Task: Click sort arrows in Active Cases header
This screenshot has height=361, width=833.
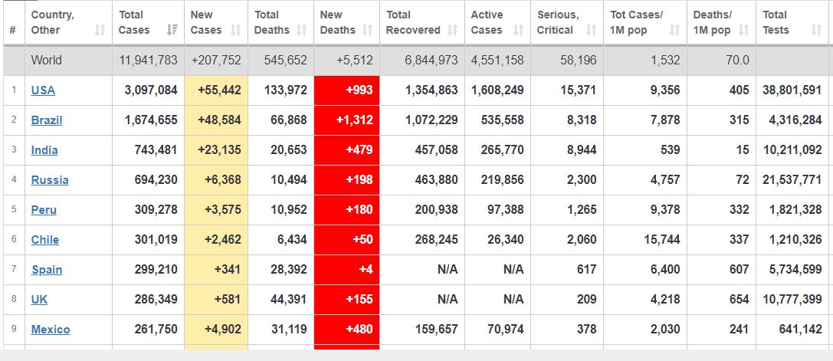Action: tap(519, 31)
